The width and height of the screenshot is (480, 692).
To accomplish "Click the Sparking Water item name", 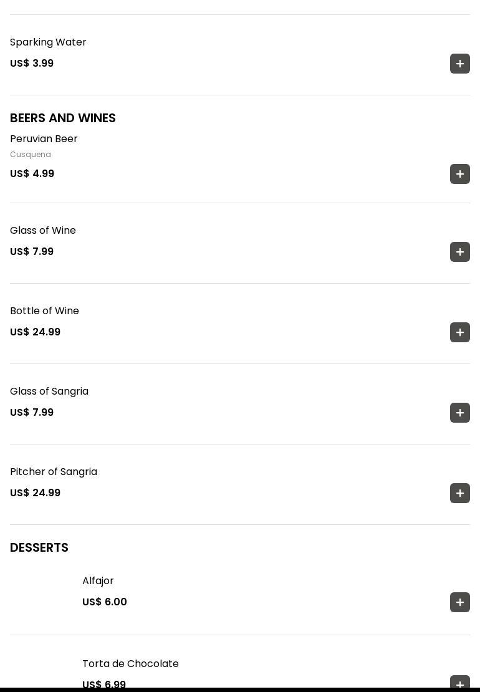I will 48,42.
